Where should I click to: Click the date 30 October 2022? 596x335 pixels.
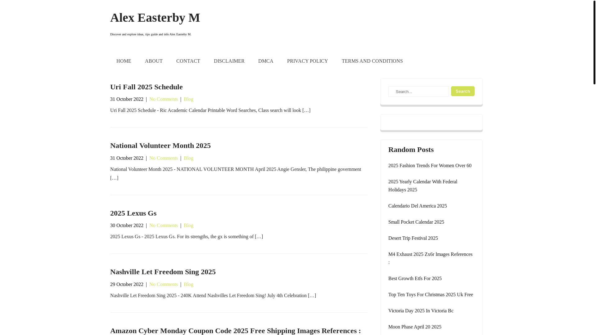[127, 226]
